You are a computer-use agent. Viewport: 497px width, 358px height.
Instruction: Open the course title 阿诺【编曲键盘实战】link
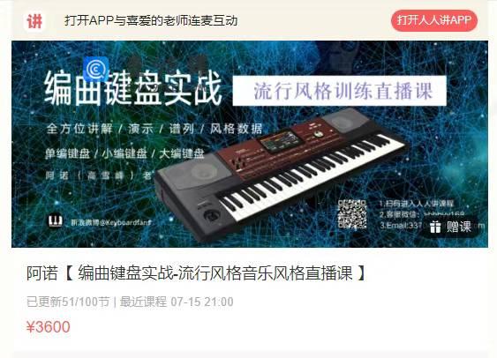click(x=196, y=272)
